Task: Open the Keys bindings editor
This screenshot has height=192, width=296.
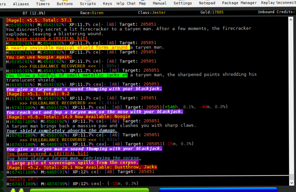Action: 108,3
